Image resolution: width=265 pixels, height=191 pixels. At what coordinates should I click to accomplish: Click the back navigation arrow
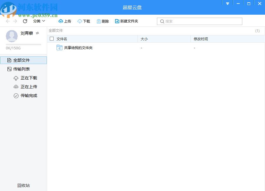(x=7, y=21)
